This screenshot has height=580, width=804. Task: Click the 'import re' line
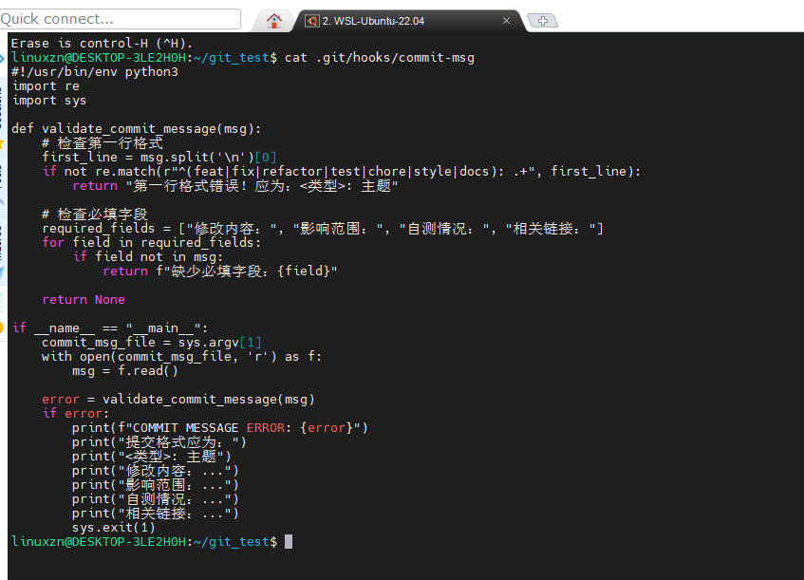[46, 86]
